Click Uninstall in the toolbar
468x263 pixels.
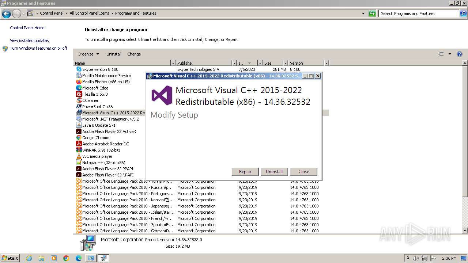click(114, 54)
